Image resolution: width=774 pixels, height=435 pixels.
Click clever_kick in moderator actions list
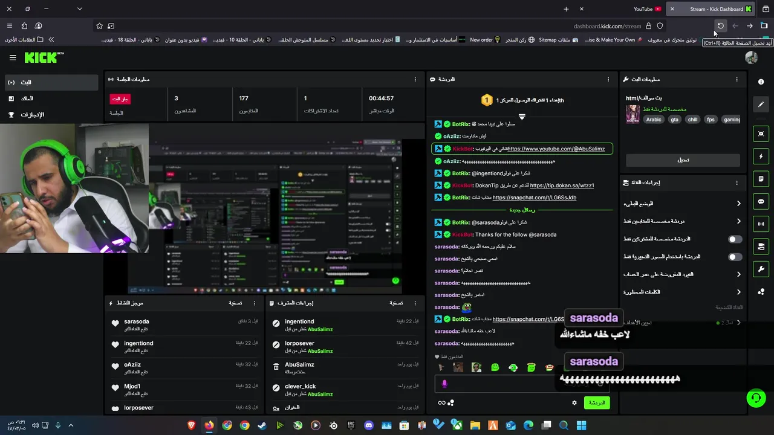pos(301,386)
